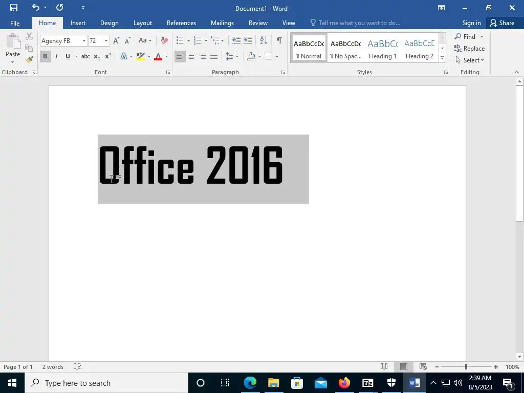The width and height of the screenshot is (524, 393).
Task: Toggle Strikethrough formatting
Action: click(x=85, y=56)
